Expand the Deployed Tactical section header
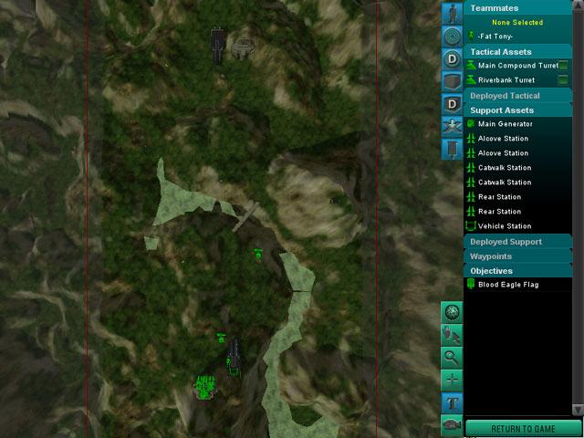The width and height of the screenshot is (584, 438). (517, 96)
